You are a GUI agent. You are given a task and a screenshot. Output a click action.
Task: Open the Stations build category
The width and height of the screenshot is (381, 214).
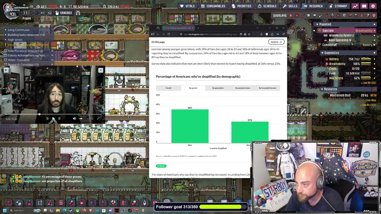pyautogui.click(x=103, y=203)
